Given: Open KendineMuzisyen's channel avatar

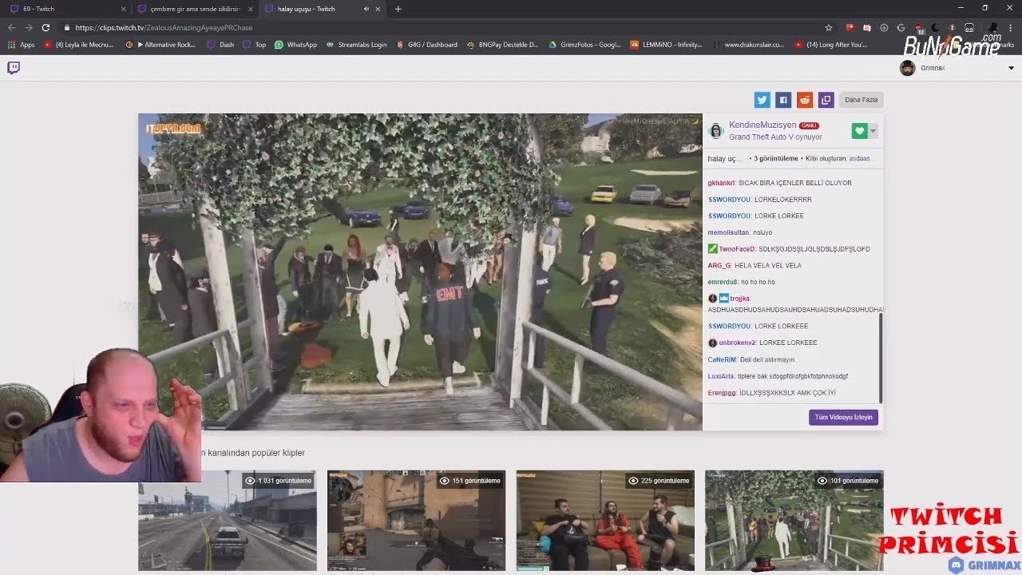Looking at the screenshot, I should [x=716, y=131].
